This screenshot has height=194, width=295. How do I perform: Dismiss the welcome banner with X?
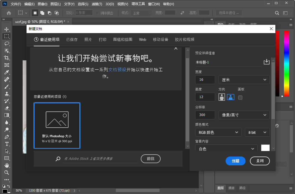[x=176, y=48]
